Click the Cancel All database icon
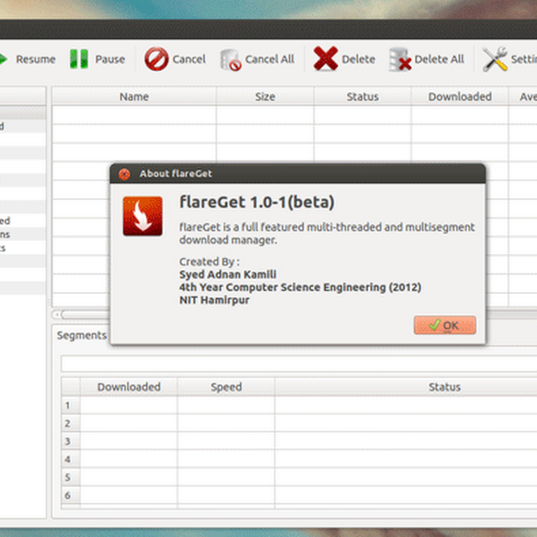Screen dimensions: 537x537 point(230,60)
